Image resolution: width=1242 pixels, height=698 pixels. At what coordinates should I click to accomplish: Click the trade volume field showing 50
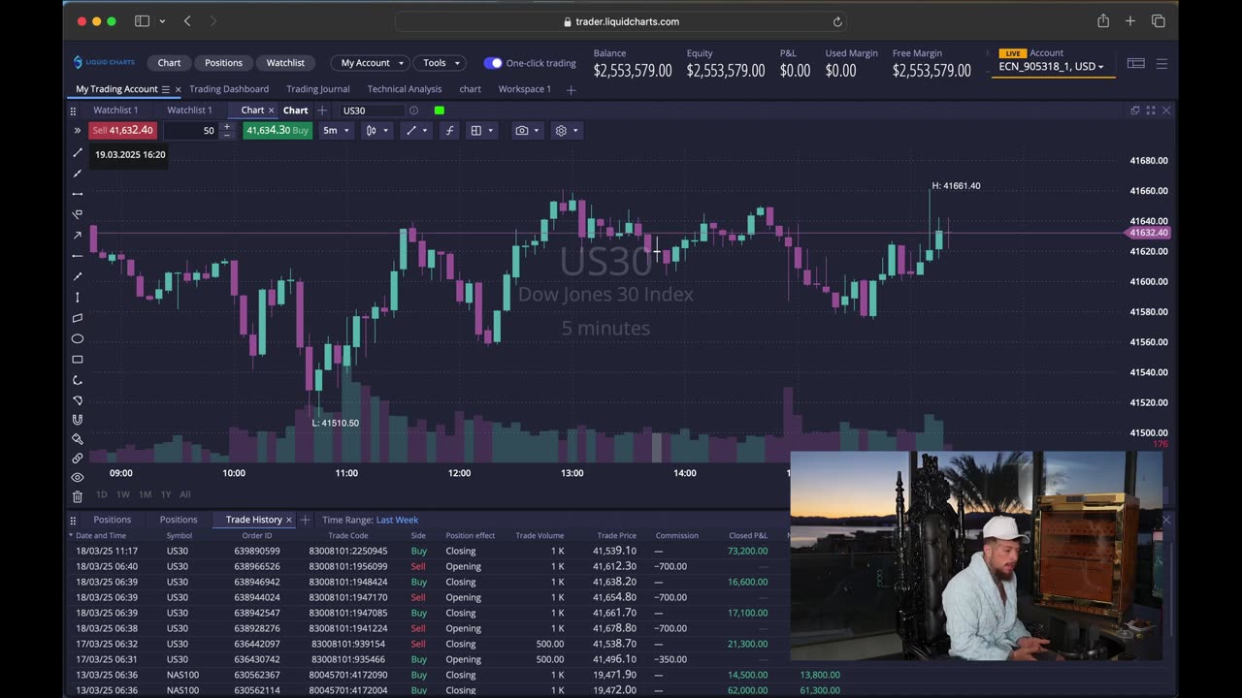tap(191, 130)
